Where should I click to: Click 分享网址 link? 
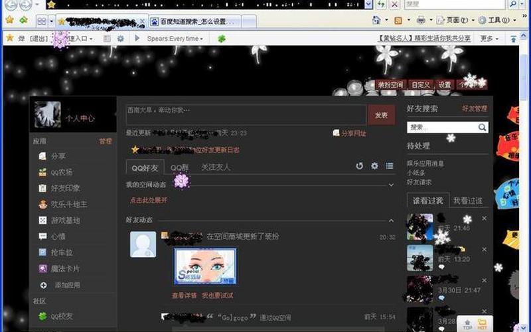[353, 133]
